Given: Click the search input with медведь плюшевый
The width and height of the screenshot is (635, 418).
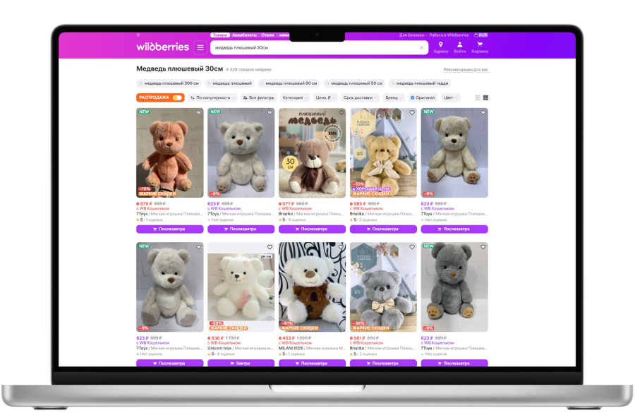Looking at the screenshot, I should coord(310,48).
